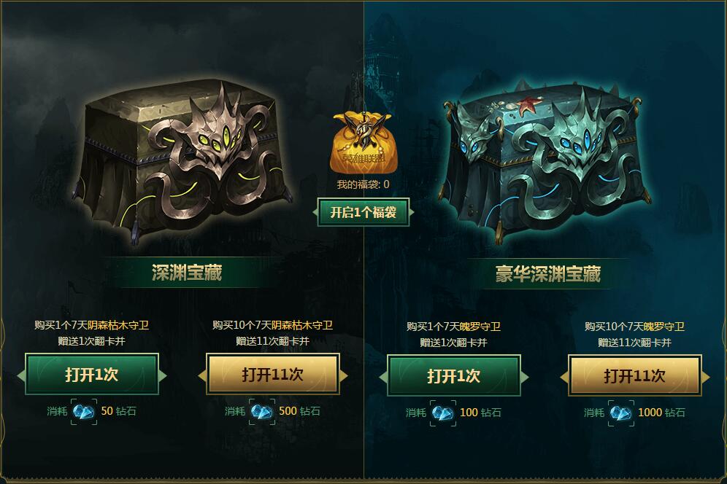Click the diamond icon beside 1000 钻石

pos(621,413)
